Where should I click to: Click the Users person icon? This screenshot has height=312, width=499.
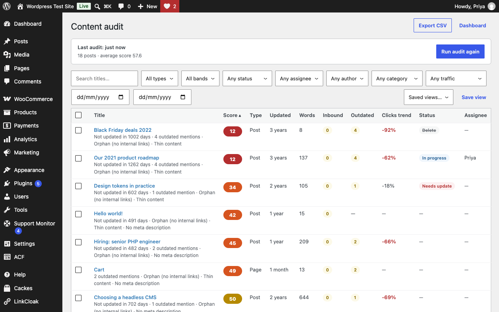[7, 197]
